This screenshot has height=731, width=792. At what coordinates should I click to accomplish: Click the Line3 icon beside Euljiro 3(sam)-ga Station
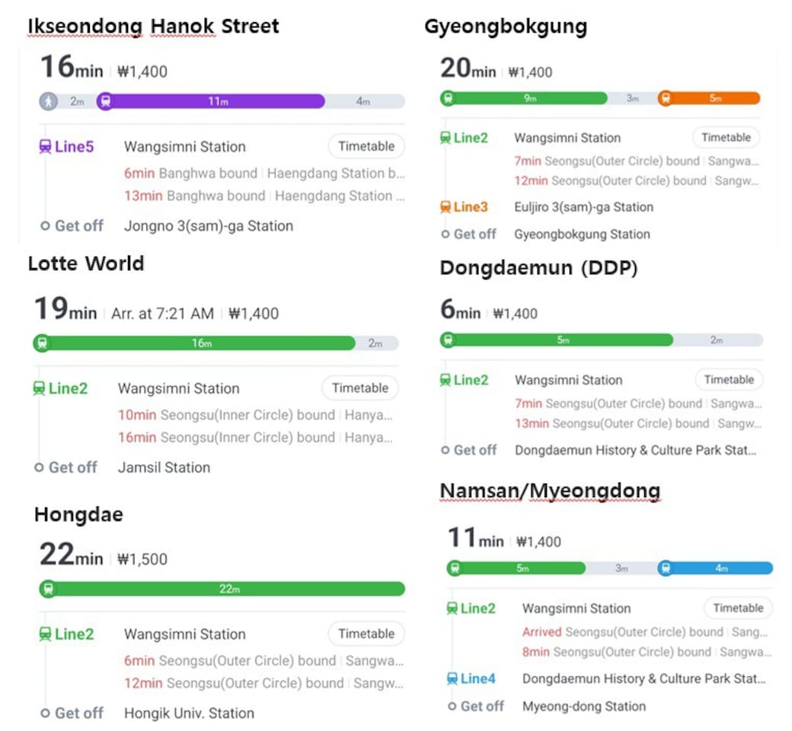click(446, 206)
